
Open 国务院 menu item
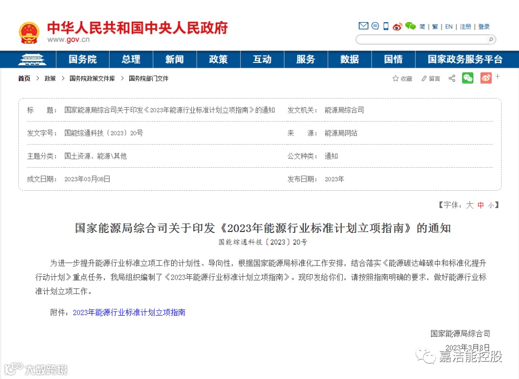(x=83, y=60)
